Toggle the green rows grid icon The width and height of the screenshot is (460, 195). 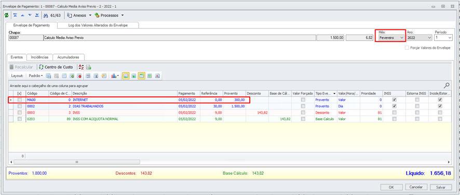[x=134, y=76]
